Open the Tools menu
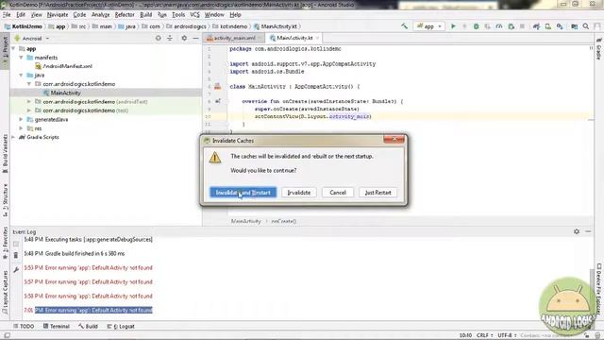Image resolution: width=604 pixels, height=340 pixels. pyautogui.click(x=178, y=15)
